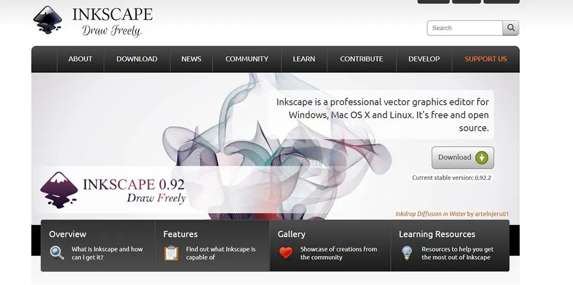This screenshot has width=573, height=285.
Task: Click the 'by artelnjeru01' credit text
Action: (x=488, y=214)
